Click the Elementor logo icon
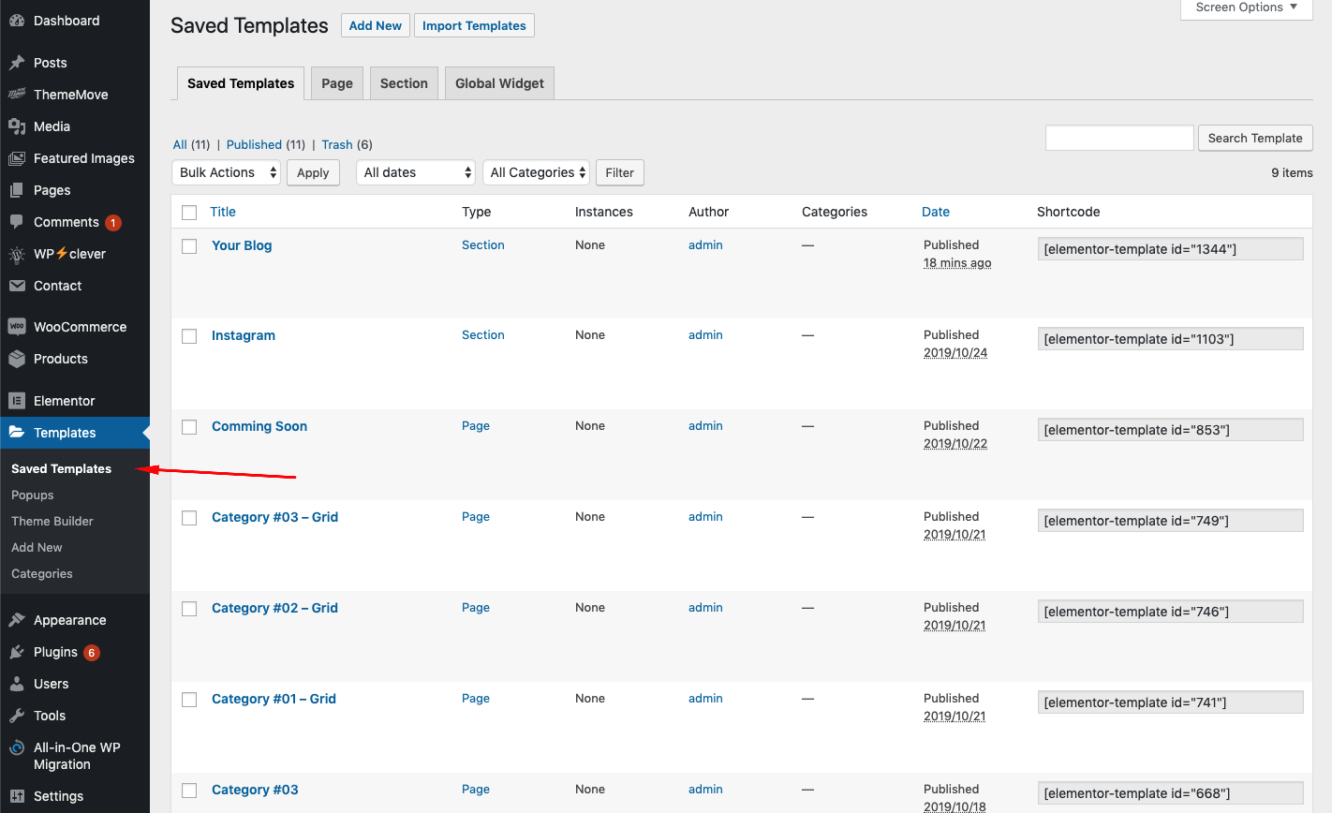This screenshot has height=813, width=1332. click(17, 401)
